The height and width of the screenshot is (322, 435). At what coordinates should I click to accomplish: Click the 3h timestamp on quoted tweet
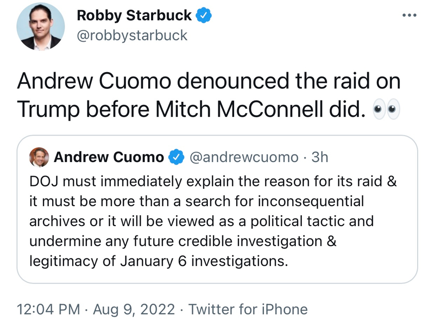[x=320, y=158]
